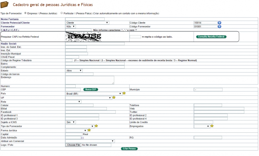
Task: Focus the CEP input field
Action: pyautogui.click(x=73, y=90)
